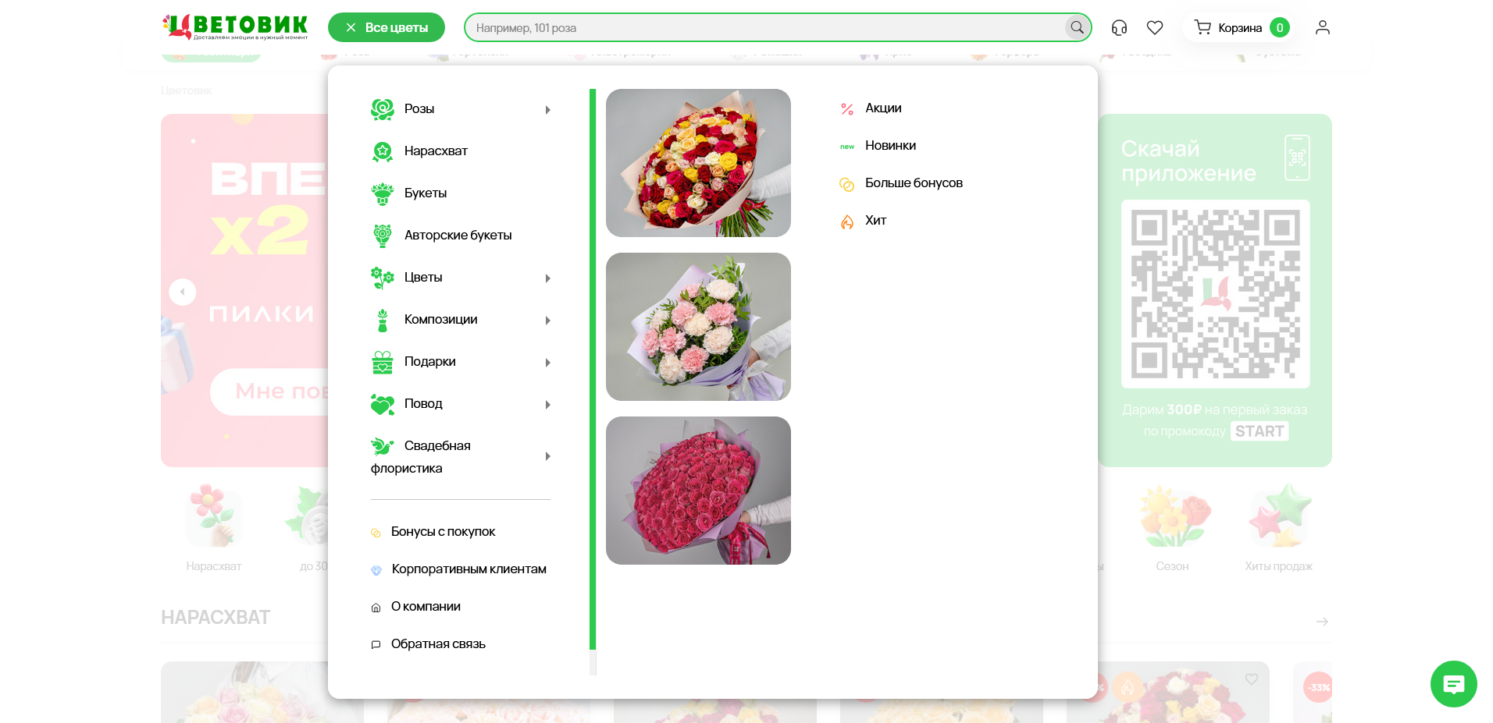Open favorites heart icon in header
The height and width of the screenshot is (723, 1493).
pyautogui.click(x=1155, y=28)
